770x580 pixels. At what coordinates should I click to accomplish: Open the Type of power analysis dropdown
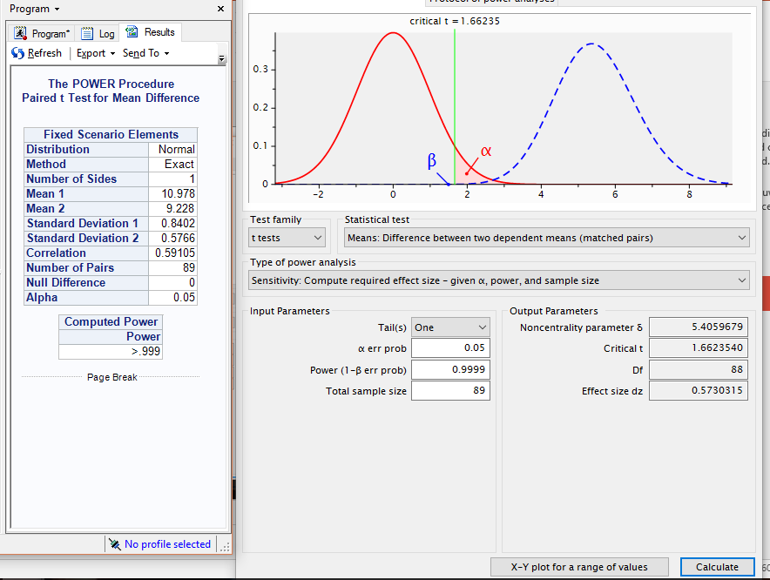click(x=499, y=280)
